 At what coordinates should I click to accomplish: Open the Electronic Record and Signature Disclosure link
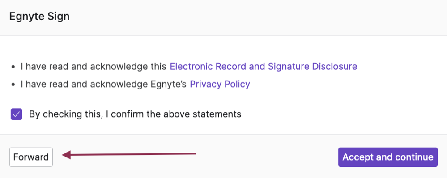tap(264, 66)
